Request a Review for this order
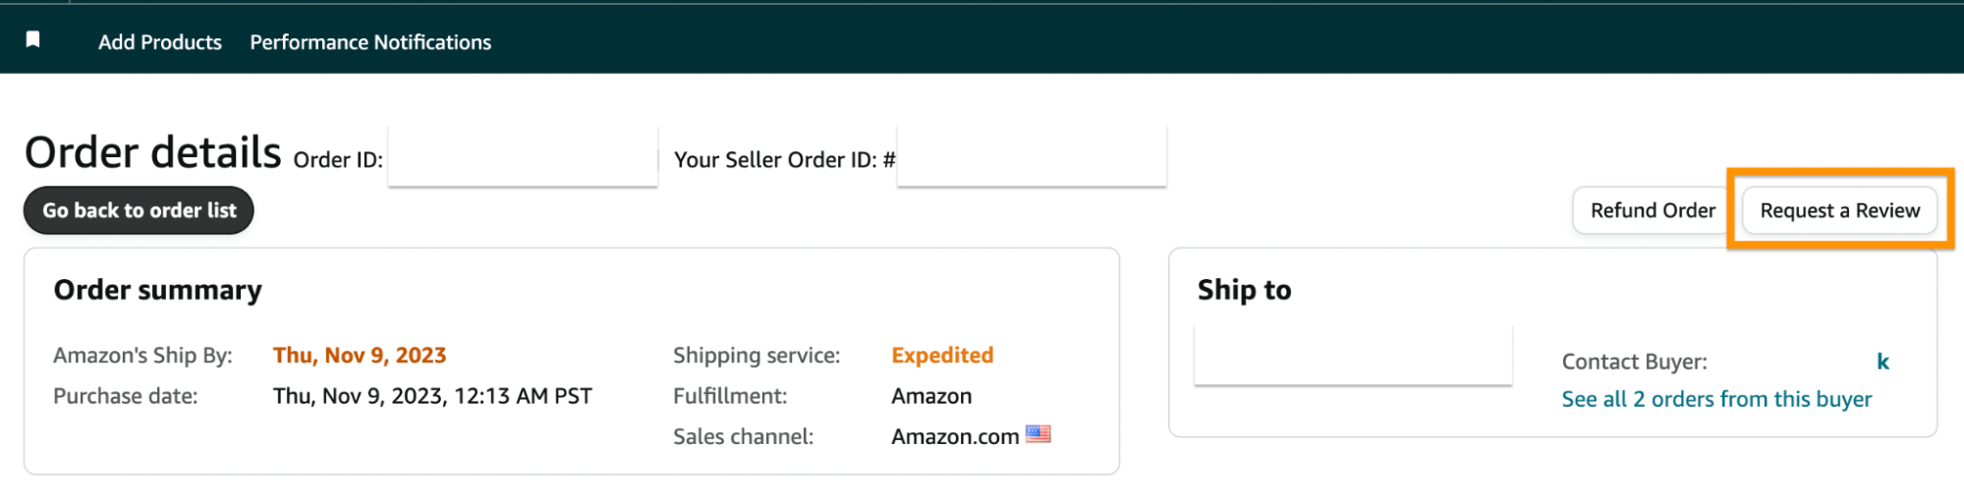The width and height of the screenshot is (1964, 504). [x=1839, y=210]
